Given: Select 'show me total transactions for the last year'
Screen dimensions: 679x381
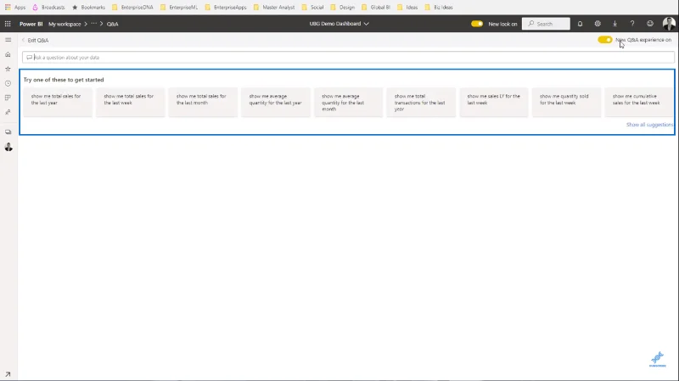Looking at the screenshot, I should (421, 102).
